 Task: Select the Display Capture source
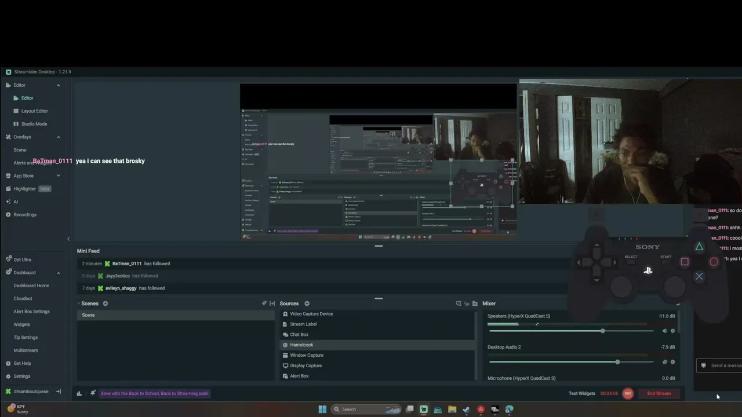coord(377,366)
